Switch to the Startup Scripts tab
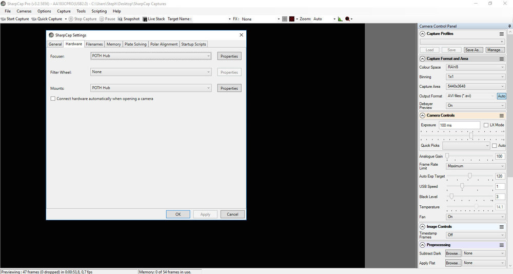513x274 pixels. [x=194, y=44]
